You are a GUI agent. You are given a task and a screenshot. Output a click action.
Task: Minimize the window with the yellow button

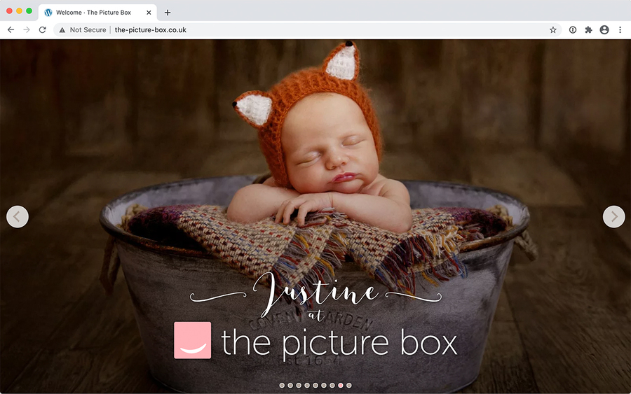click(x=19, y=10)
